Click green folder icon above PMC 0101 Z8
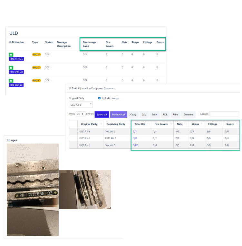 [x=11, y=68]
